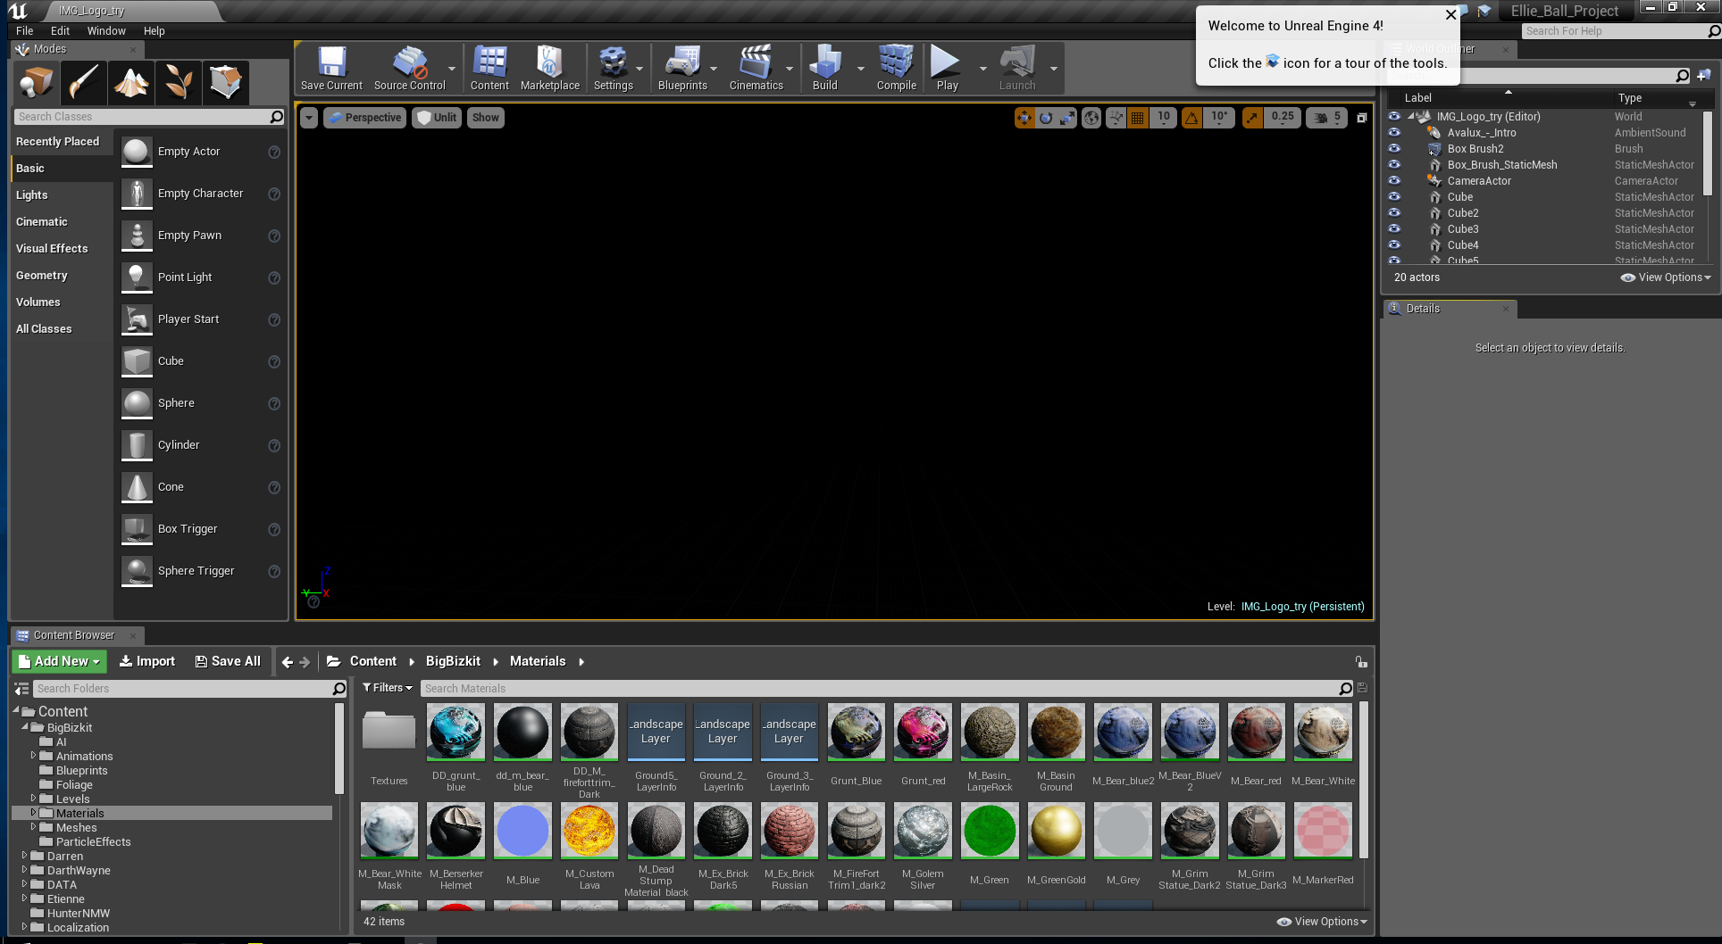Open Blueprints from the toolbar

(x=682, y=68)
